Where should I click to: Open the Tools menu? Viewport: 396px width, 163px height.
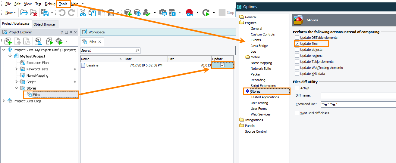[63, 4]
